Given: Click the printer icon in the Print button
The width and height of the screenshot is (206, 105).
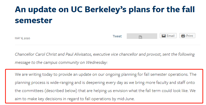Looking at the screenshot, I should [x=183, y=36].
